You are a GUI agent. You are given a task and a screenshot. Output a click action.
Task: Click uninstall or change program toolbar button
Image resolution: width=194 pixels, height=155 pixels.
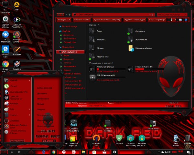(x=107, y=20)
